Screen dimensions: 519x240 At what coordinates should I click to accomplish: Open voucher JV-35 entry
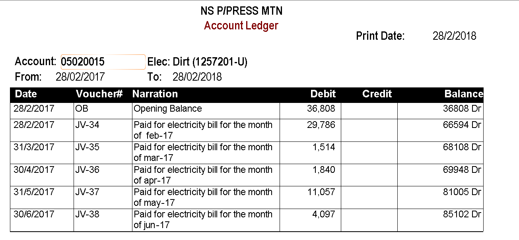(x=87, y=147)
